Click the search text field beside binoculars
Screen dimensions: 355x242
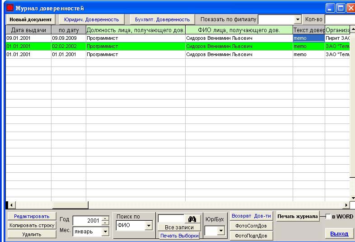pos(171,219)
